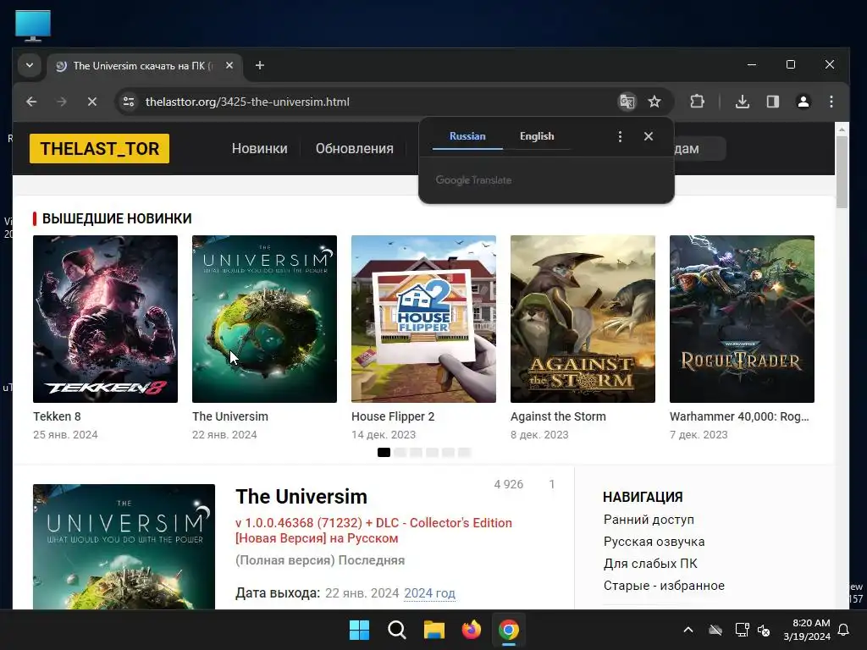Screen dimensions: 867x650
Task: Bookmark this page with the star icon
Action: pyautogui.click(x=654, y=102)
